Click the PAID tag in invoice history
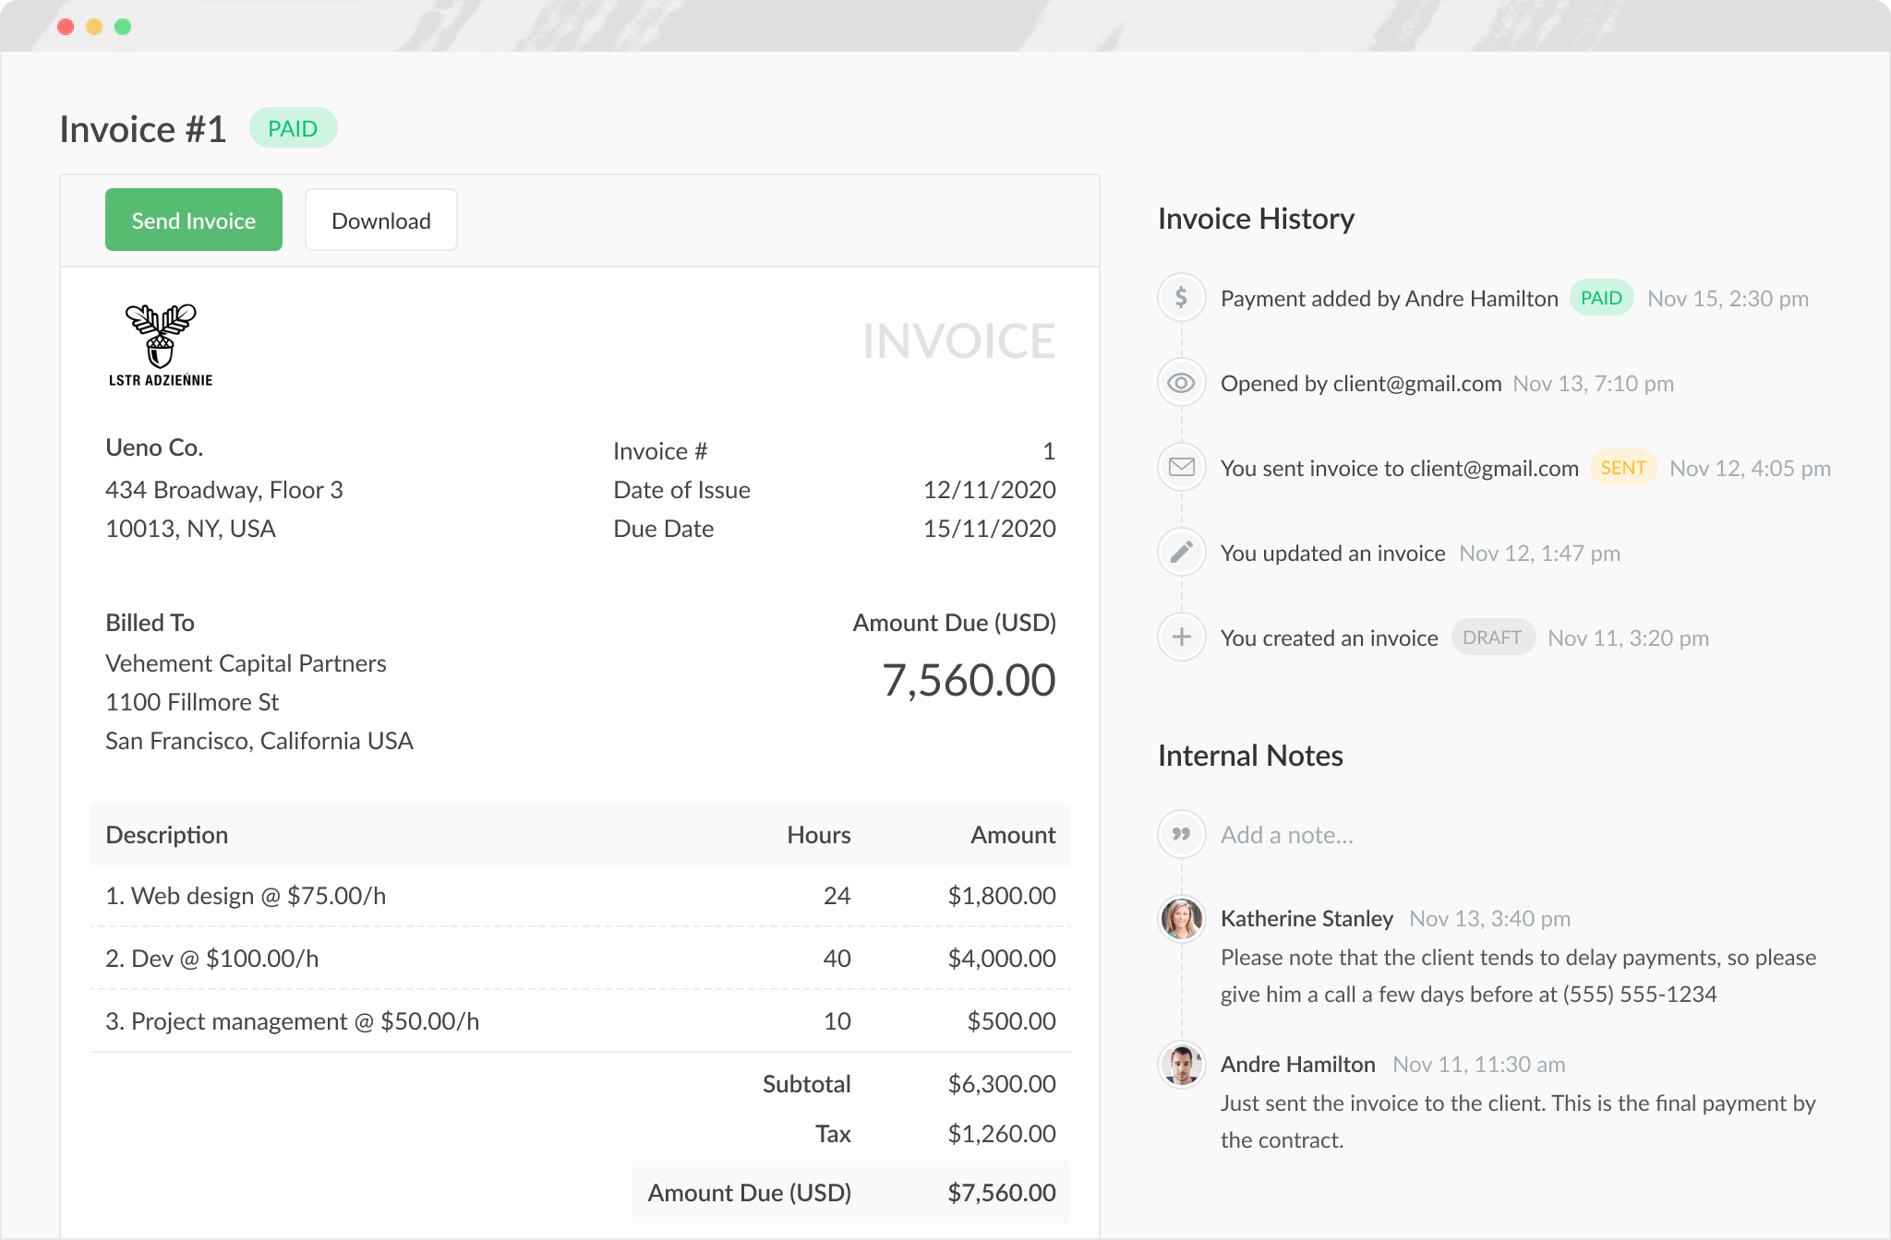 (1601, 298)
